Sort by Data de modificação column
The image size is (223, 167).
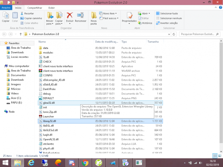coord(107,42)
